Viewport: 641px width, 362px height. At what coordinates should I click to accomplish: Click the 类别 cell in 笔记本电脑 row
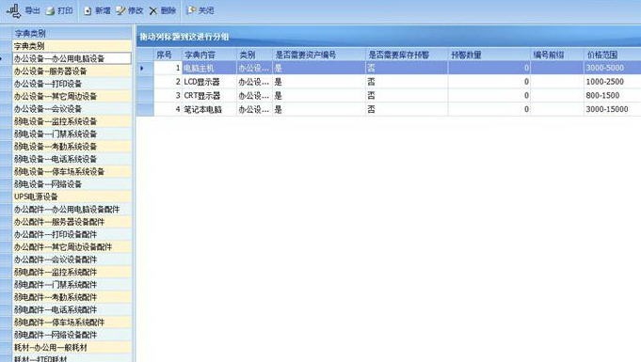[x=254, y=109]
